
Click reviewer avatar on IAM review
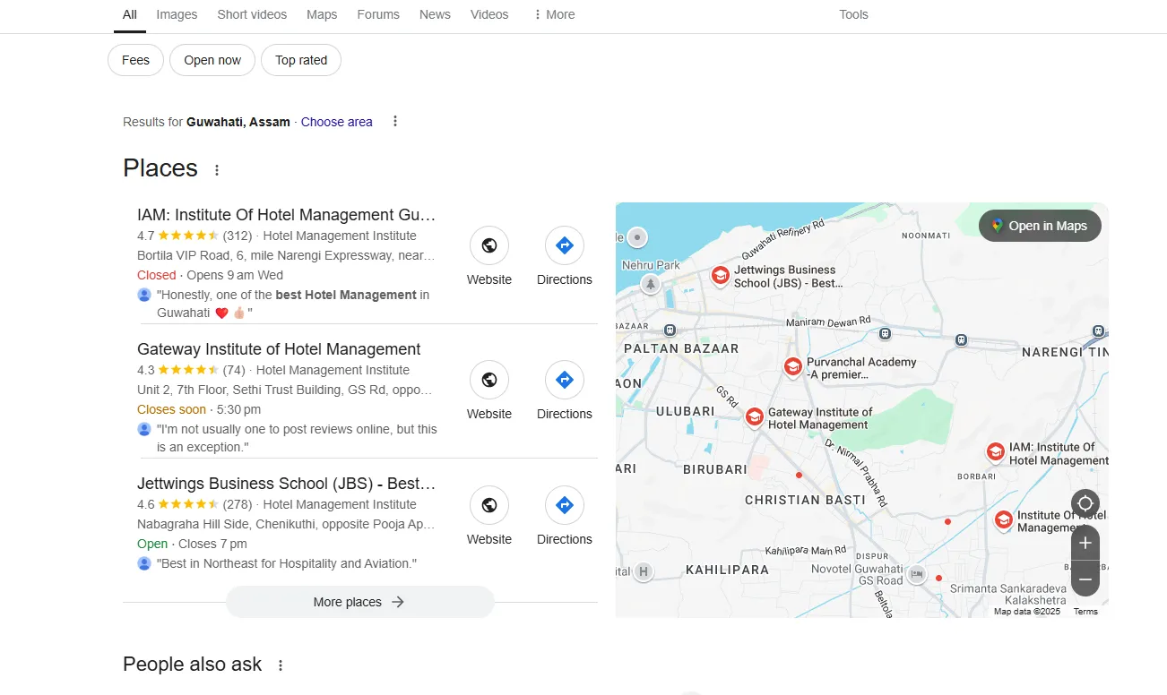click(144, 295)
